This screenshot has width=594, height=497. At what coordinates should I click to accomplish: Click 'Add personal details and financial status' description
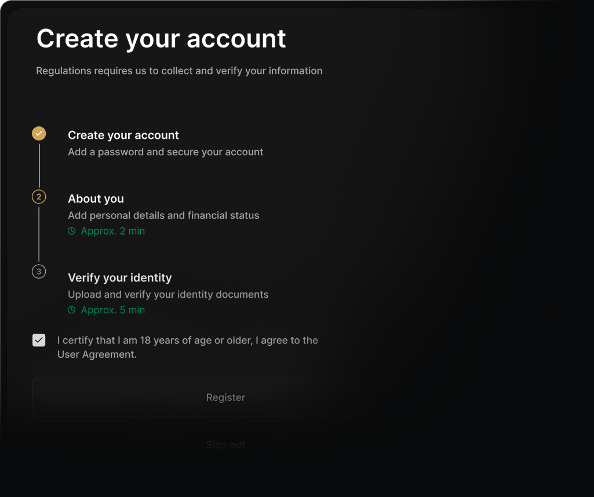point(163,215)
